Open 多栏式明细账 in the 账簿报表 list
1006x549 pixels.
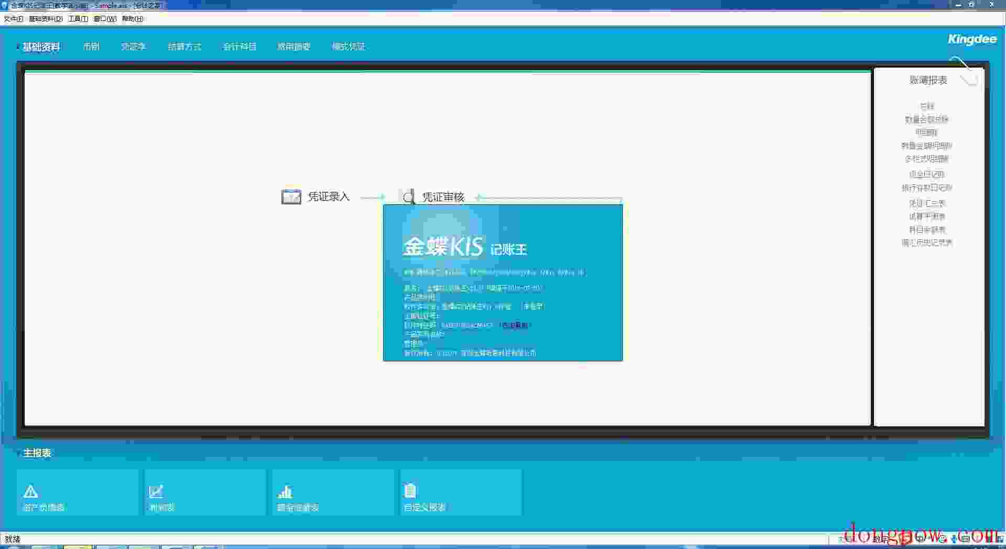pyautogui.click(x=927, y=159)
